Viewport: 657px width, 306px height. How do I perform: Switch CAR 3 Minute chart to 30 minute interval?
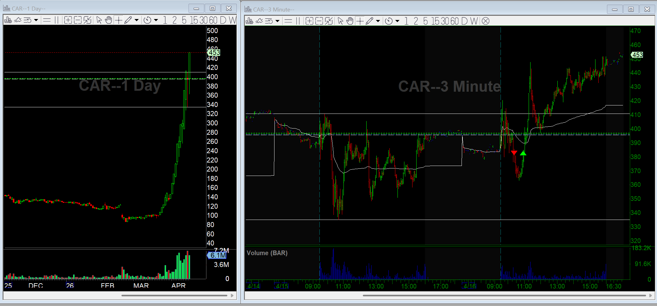445,21
